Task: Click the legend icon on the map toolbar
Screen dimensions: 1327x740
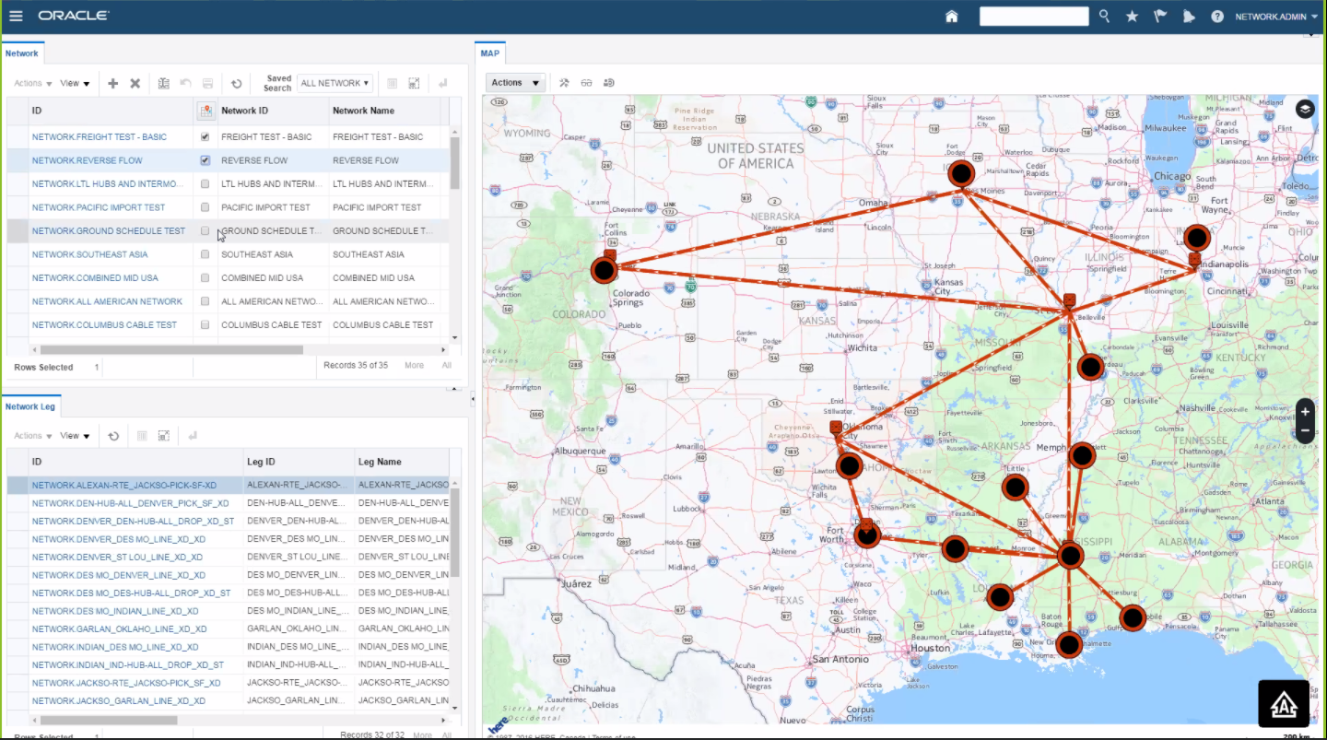Action: click(608, 82)
